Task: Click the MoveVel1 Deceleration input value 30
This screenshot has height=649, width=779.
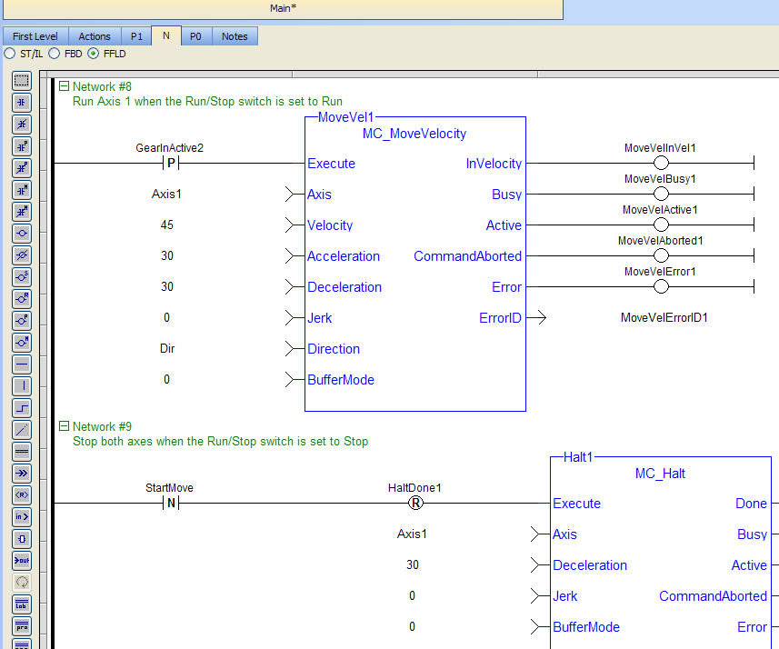Action: tap(167, 286)
